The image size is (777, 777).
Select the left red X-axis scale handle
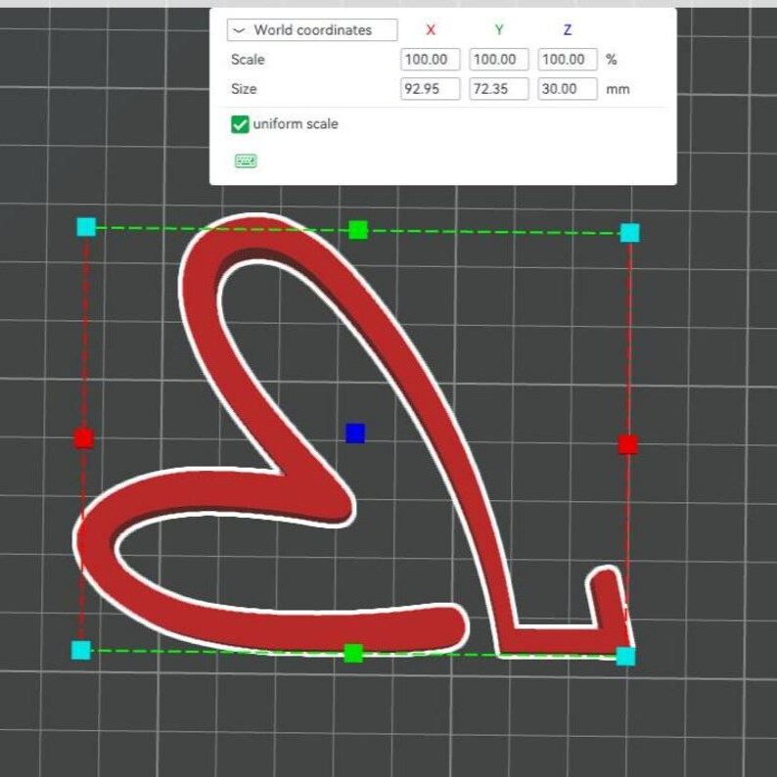84,438
